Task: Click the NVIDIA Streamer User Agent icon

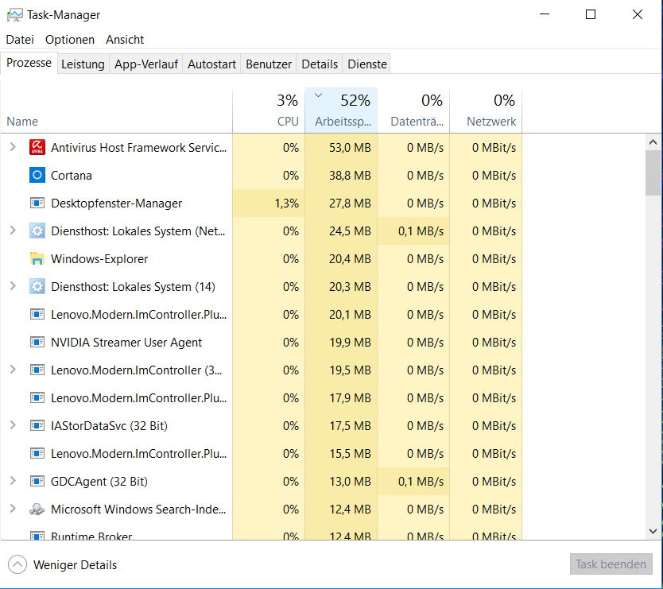Action: (37, 342)
